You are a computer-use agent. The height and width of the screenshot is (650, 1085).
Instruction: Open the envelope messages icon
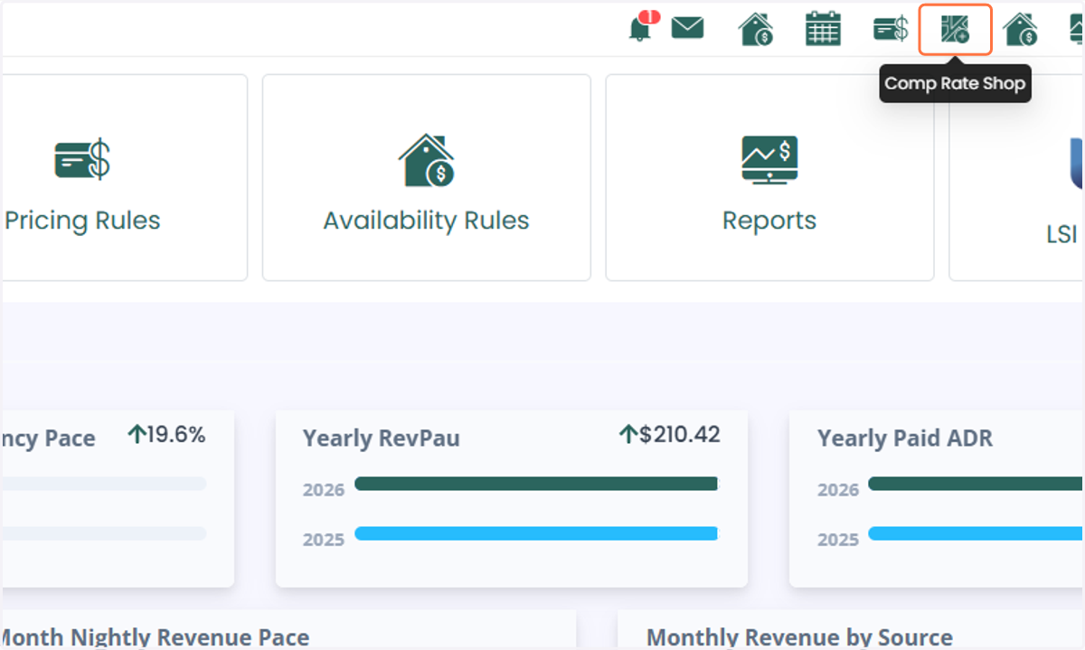688,29
